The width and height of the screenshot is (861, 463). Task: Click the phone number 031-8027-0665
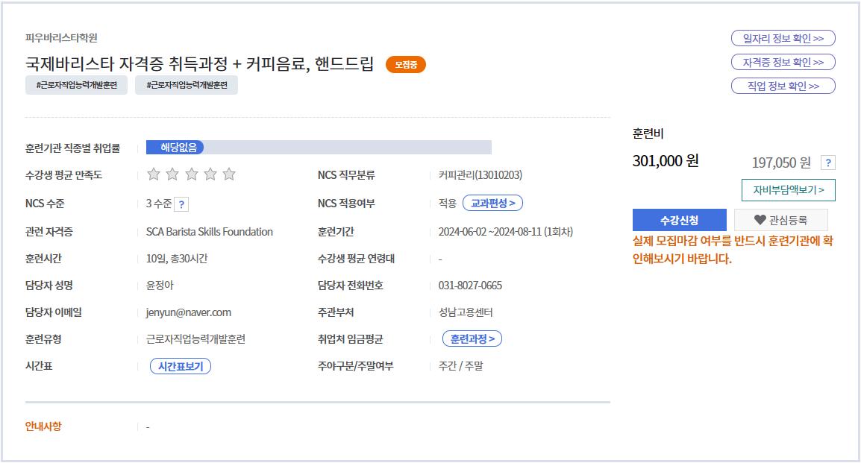pyautogui.click(x=470, y=286)
